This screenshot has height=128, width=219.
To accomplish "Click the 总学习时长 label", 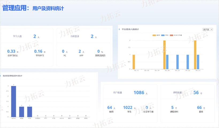I will (x=13, y=55).
